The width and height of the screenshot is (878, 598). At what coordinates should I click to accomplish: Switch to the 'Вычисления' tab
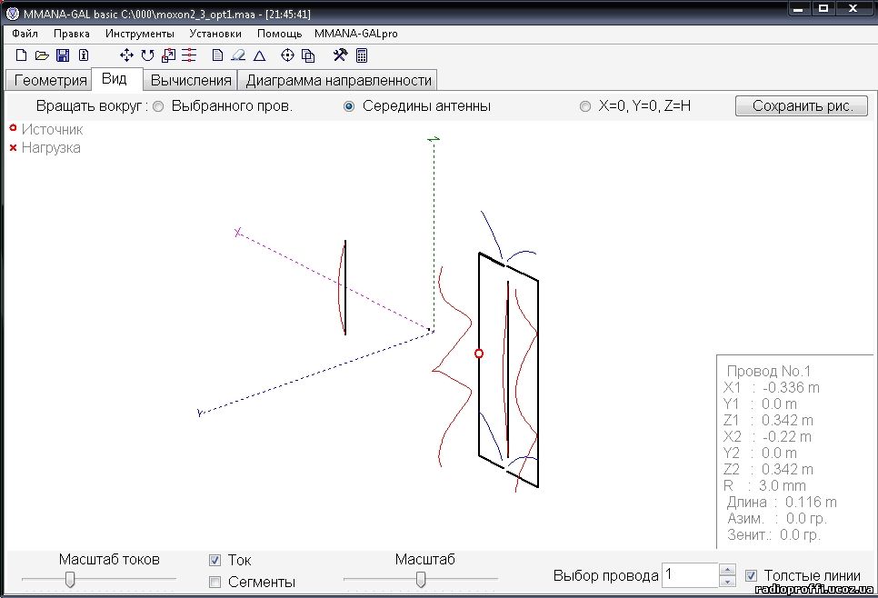(x=190, y=80)
